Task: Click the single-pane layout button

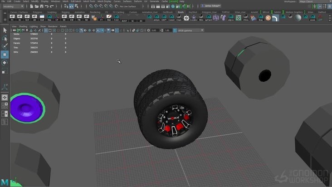Action: [x=5, y=98]
